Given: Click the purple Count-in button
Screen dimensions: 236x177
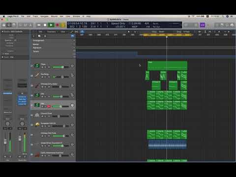Looking at the screenshot, I should coord(203,25).
